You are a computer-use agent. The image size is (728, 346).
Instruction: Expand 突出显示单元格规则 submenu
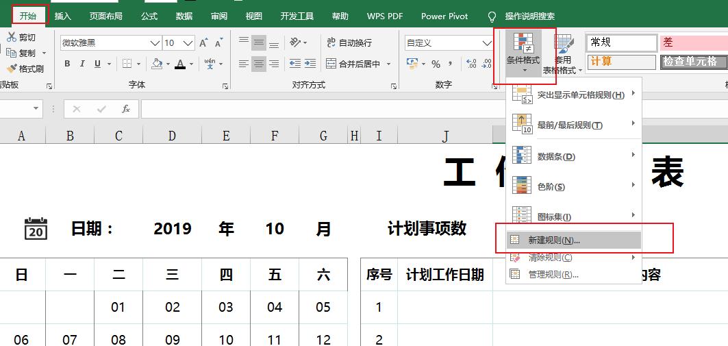click(x=574, y=95)
